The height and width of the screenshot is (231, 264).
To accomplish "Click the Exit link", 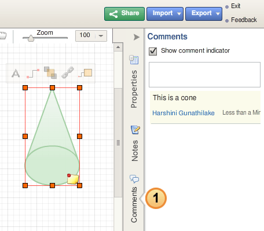I will [x=236, y=6].
